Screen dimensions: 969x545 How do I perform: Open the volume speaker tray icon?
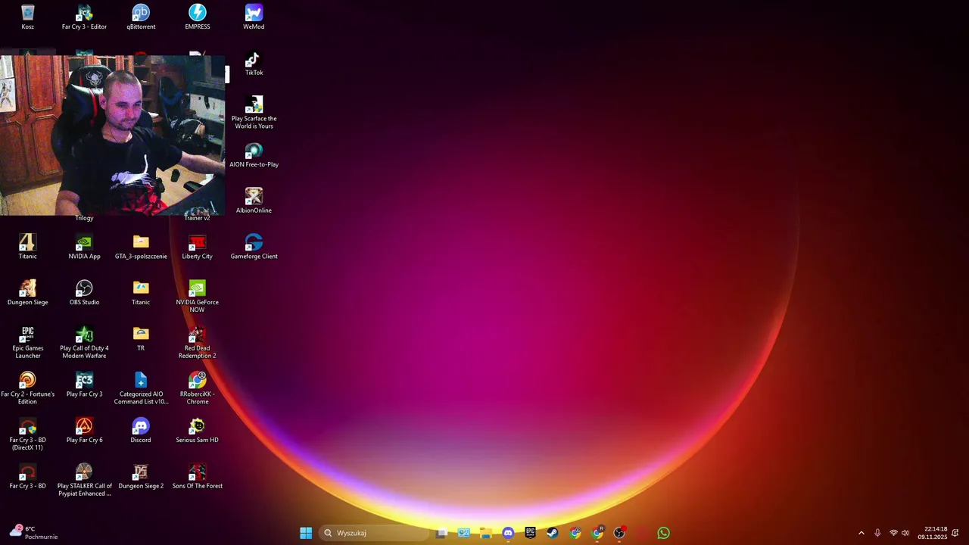coord(905,533)
